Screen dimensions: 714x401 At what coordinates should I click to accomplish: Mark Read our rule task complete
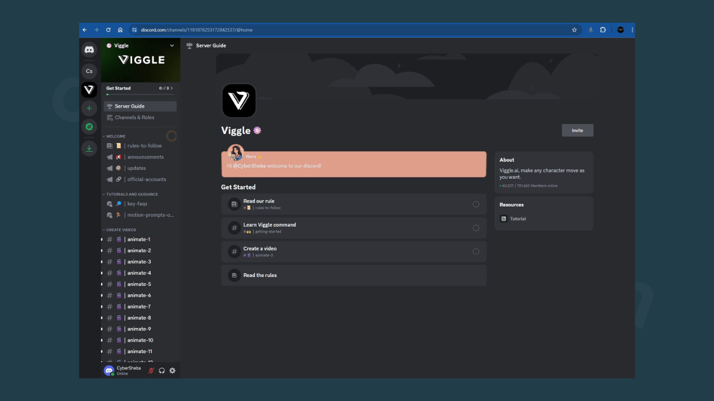pos(476,204)
